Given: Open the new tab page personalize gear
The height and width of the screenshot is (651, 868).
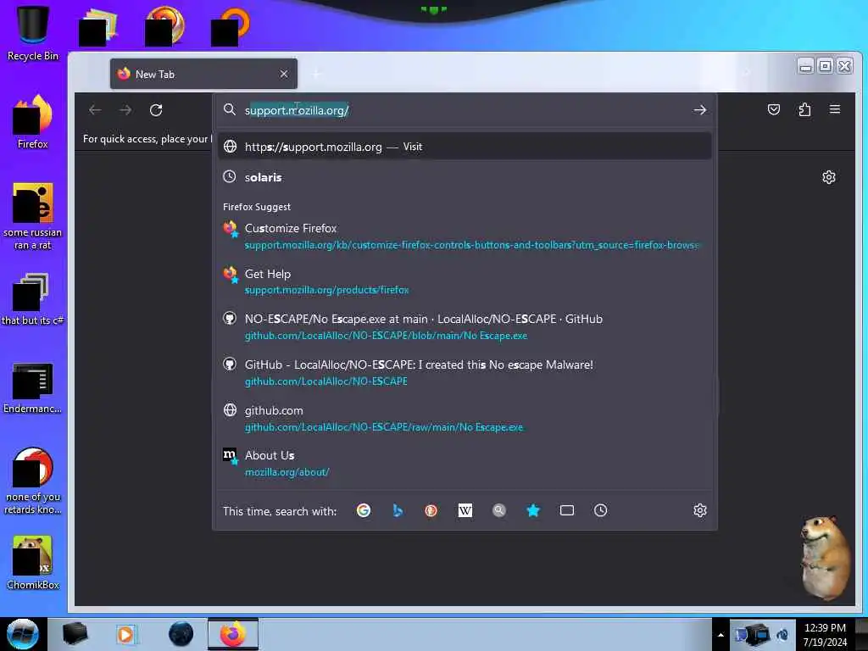Looking at the screenshot, I should [829, 177].
